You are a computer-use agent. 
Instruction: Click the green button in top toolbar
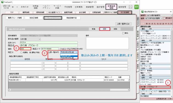(x=137, y=7)
